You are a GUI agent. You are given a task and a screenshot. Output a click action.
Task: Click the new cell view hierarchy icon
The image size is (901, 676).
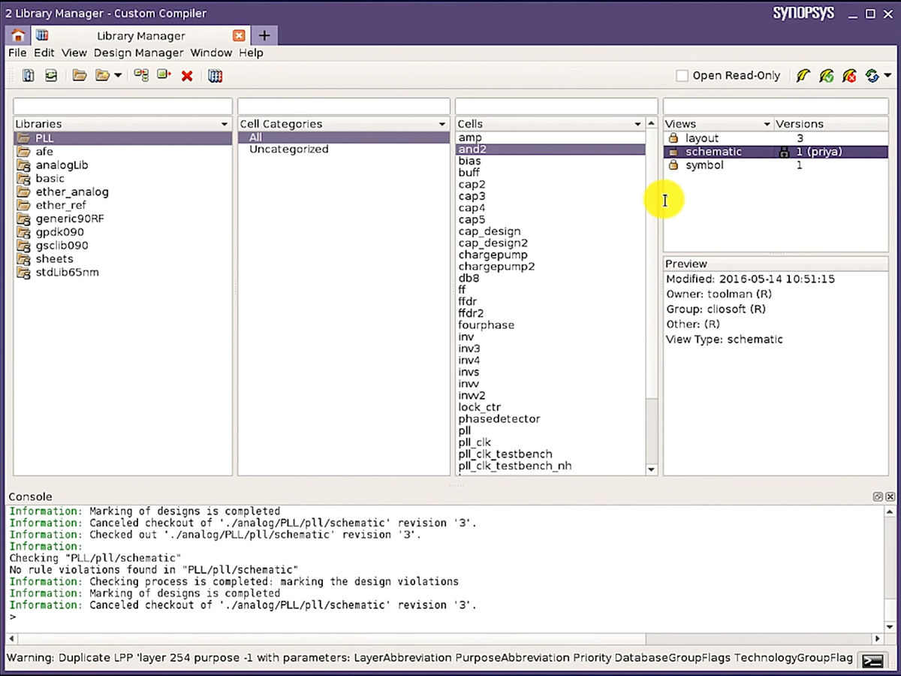(x=141, y=75)
